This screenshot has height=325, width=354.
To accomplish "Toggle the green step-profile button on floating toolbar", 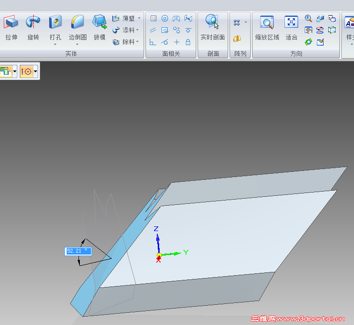I will (x=6, y=71).
